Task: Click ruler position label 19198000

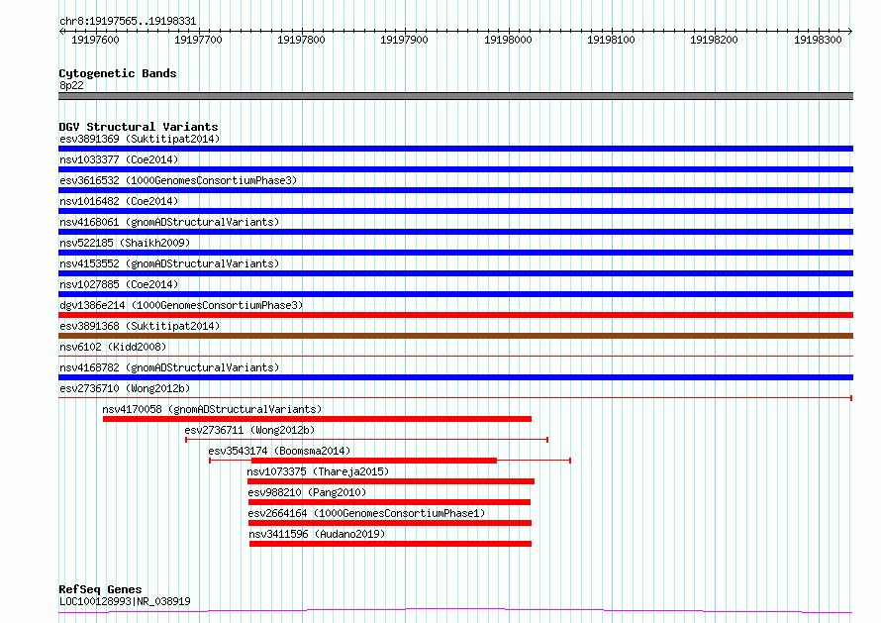Action: [x=508, y=40]
